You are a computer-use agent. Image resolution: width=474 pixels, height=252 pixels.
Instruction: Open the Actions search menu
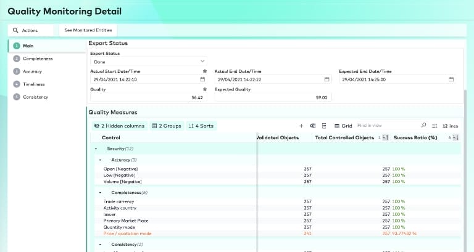click(x=31, y=30)
